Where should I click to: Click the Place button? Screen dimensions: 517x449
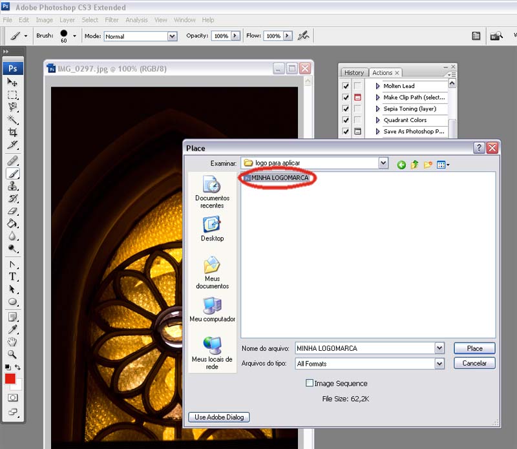point(474,348)
